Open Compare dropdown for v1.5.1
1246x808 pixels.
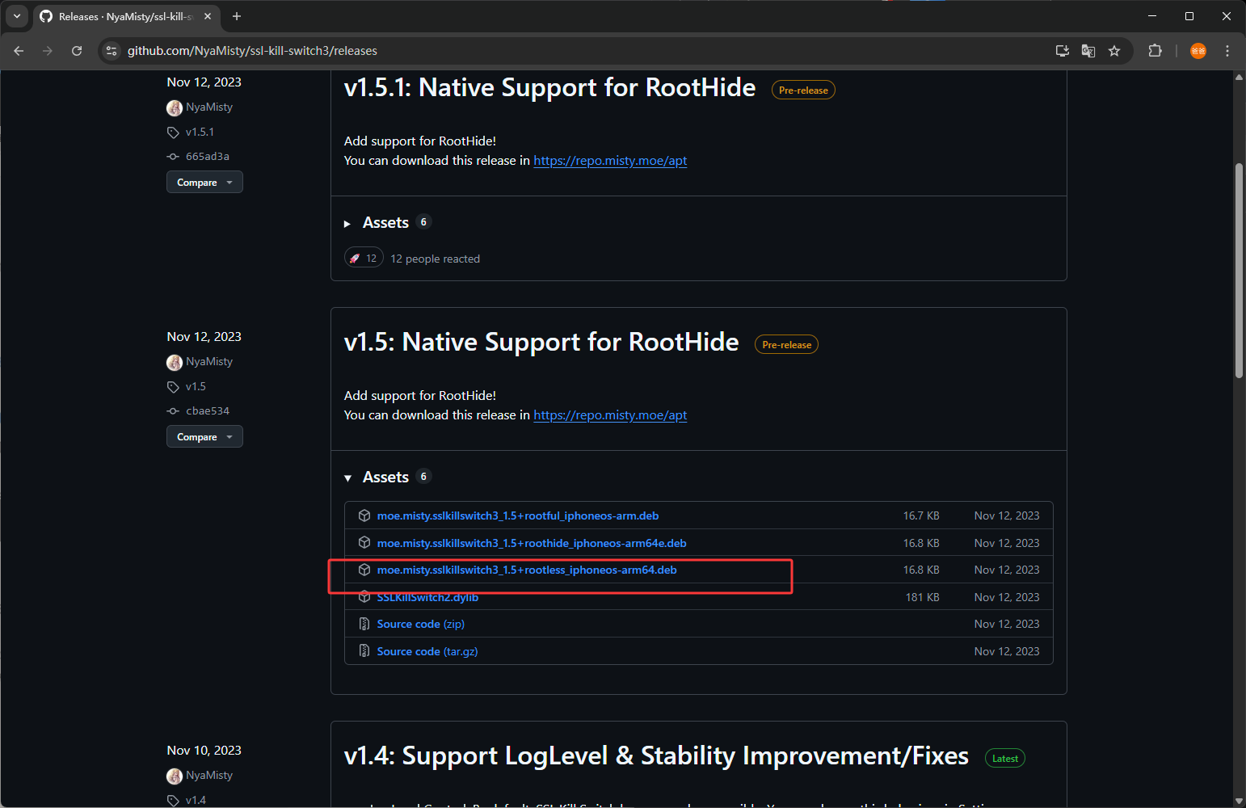coord(204,183)
